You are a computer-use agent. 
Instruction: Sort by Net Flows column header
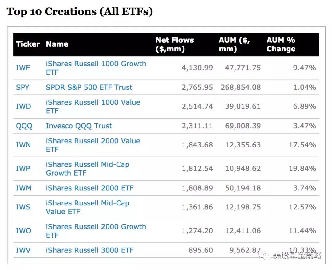click(x=175, y=44)
